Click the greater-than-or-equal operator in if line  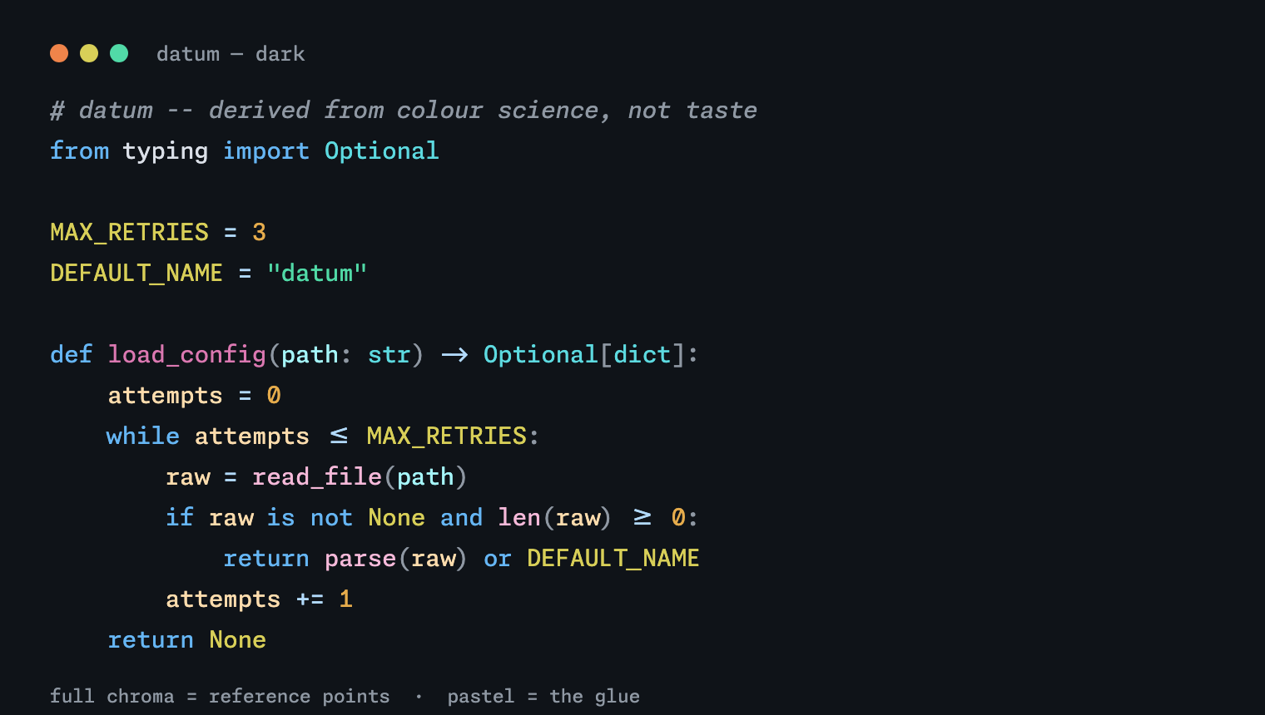click(x=642, y=517)
